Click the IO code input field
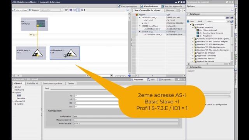Screen dimensions: 249x140 [x=97, y=96]
